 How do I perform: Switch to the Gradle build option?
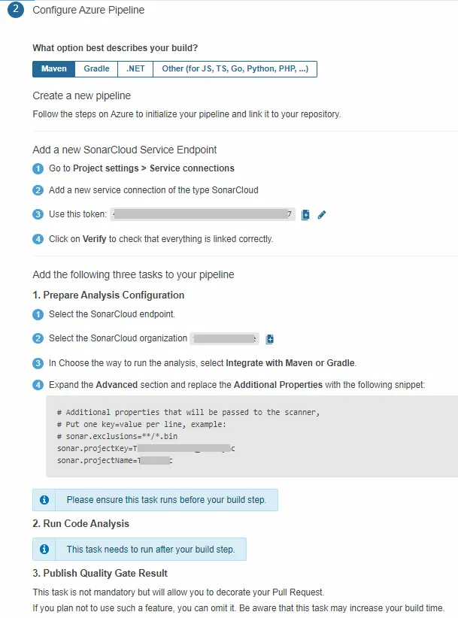pyautogui.click(x=96, y=69)
